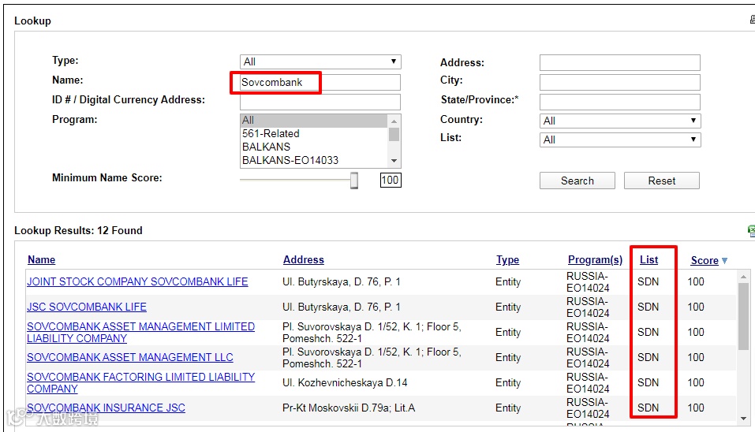Select '561-Related' in the Program list
The image size is (755, 432).
[x=313, y=134]
